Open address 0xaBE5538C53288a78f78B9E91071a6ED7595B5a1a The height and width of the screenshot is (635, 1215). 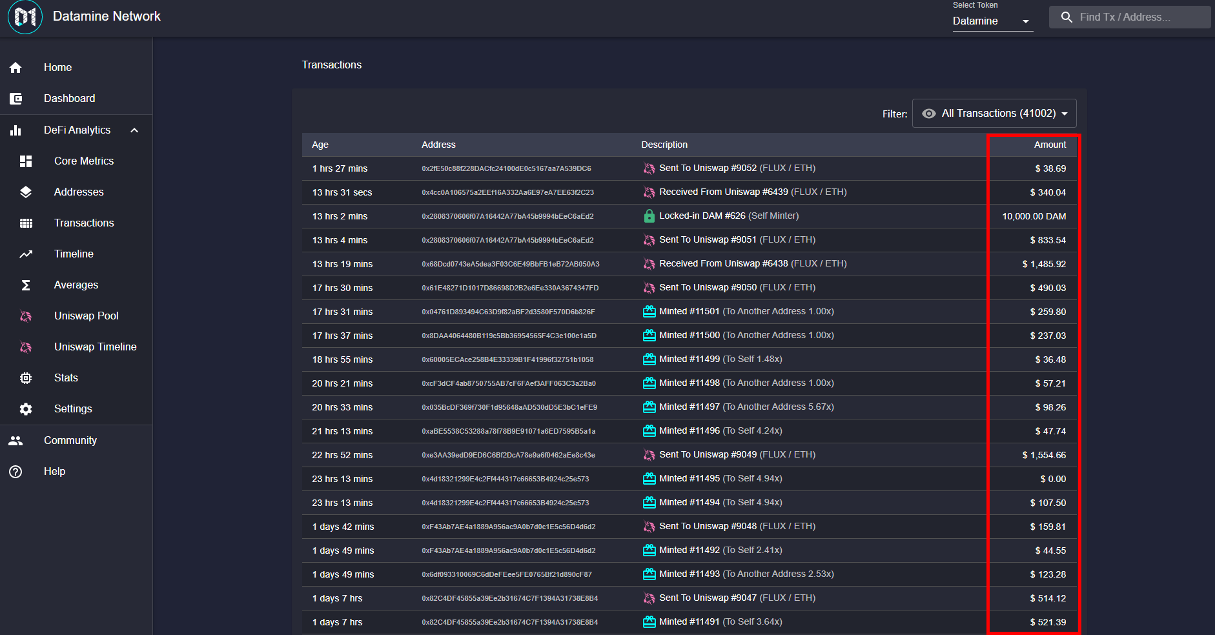(509, 431)
